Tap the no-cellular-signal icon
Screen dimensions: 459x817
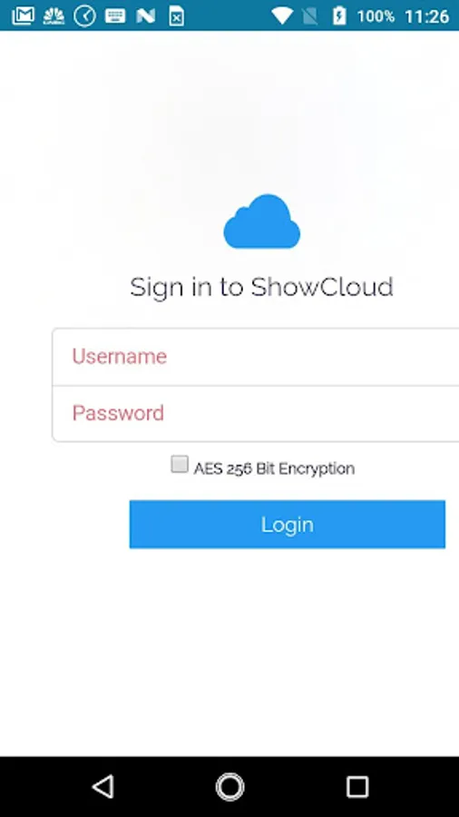click(x=310, y=16)
